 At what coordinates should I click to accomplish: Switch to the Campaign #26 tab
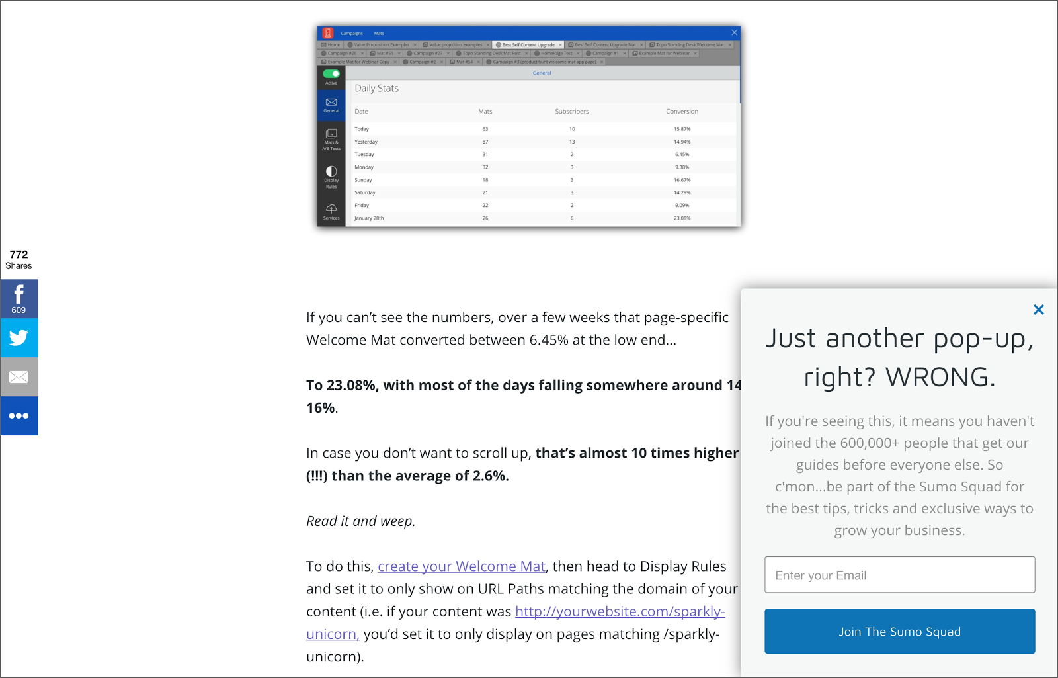[343, 54]
